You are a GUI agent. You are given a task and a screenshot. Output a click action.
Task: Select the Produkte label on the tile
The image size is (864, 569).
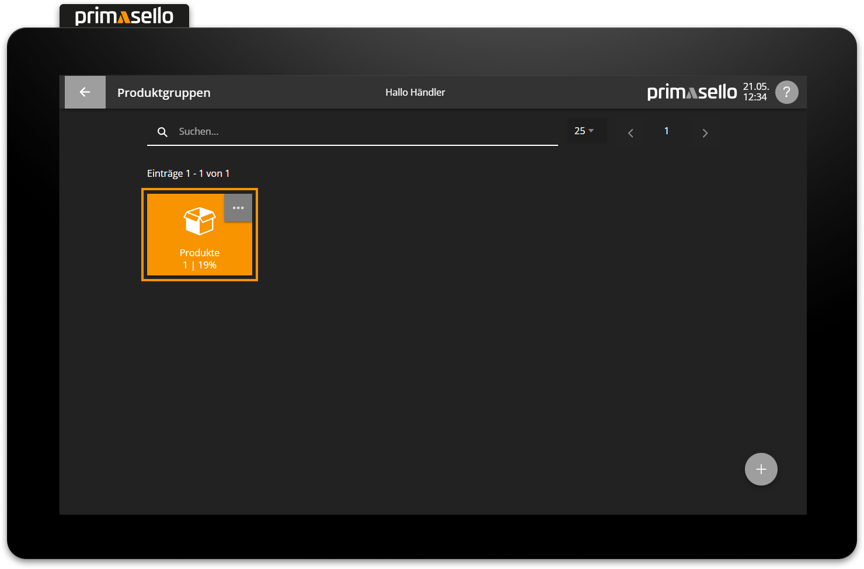pyautogui.click(x=200, y=253)
